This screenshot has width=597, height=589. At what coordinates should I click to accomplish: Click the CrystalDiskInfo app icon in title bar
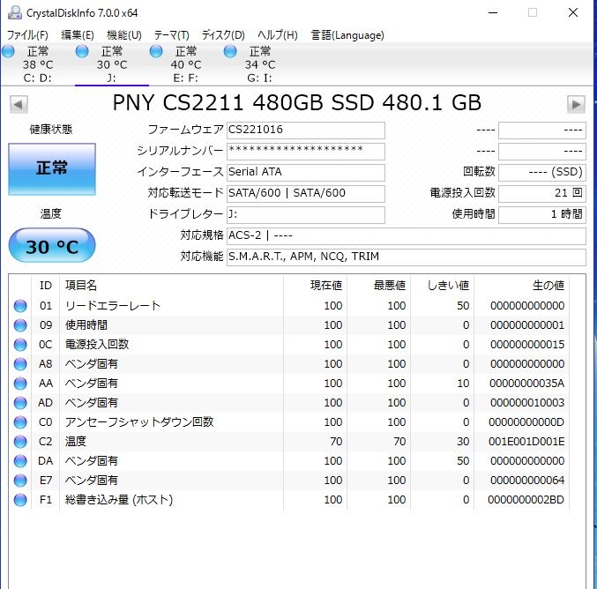(15, 12)
